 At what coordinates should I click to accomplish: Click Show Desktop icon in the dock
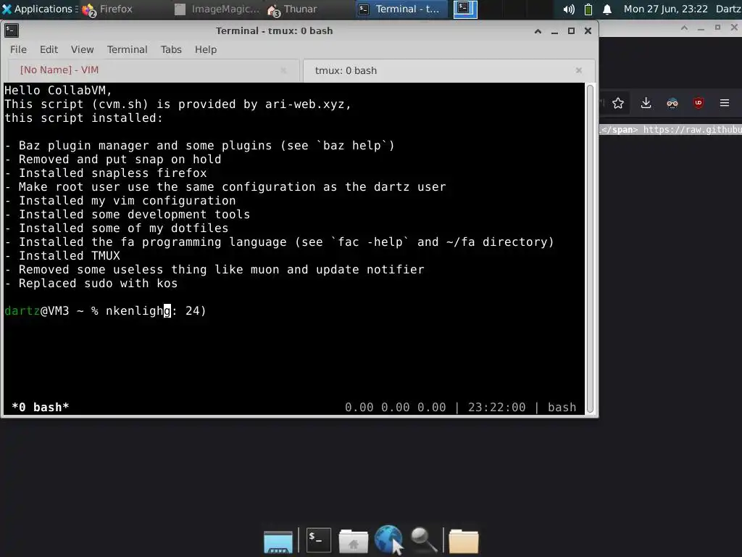pos(278,541)
